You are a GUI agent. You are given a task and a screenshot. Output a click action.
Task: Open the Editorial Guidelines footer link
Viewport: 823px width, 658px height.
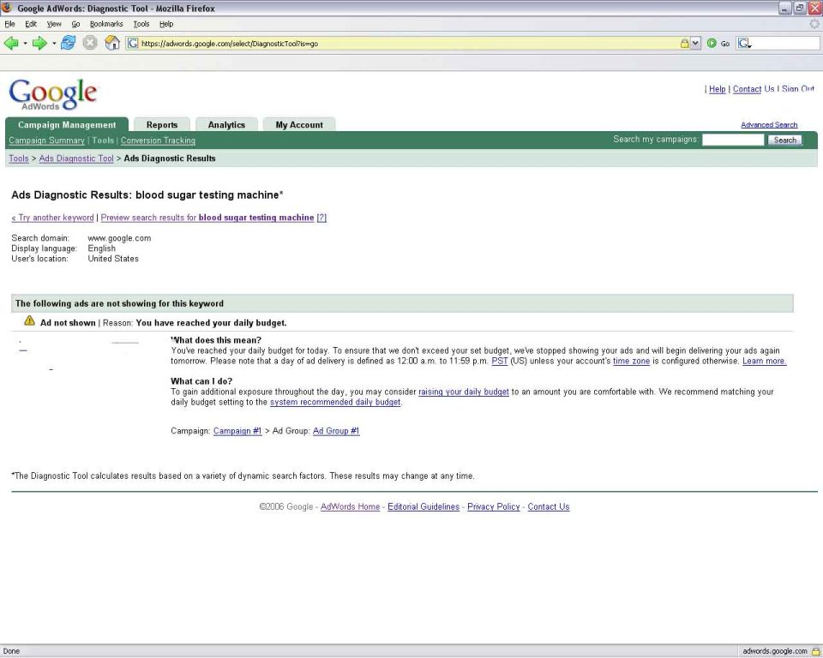(x=424, y=507)
